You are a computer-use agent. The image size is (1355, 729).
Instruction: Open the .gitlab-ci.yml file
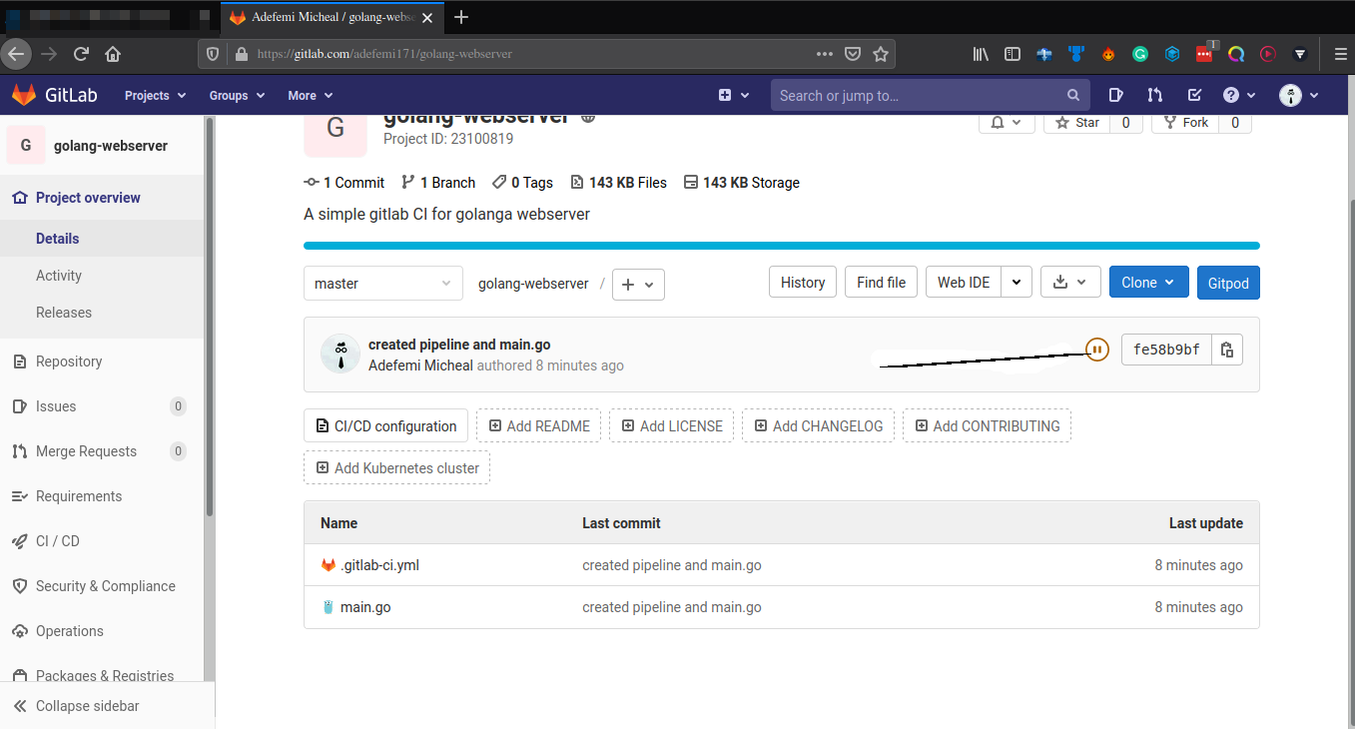point(379,565)
